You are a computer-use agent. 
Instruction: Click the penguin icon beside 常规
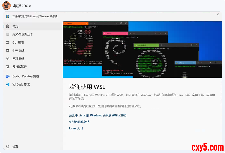(x=8, y=26)
